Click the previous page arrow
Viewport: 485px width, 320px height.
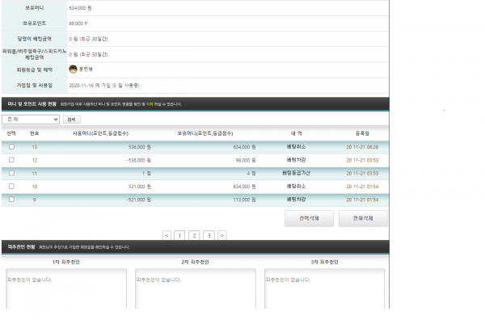pos(167,235)
